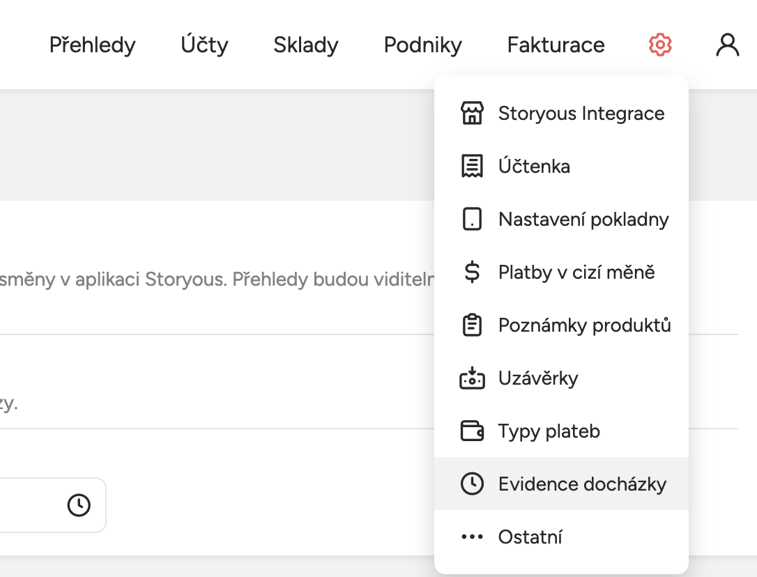This screenshot has height=577, width=757.
Task: Click the receipt icon beside Účtenka
Action: (x=473, y=166)
